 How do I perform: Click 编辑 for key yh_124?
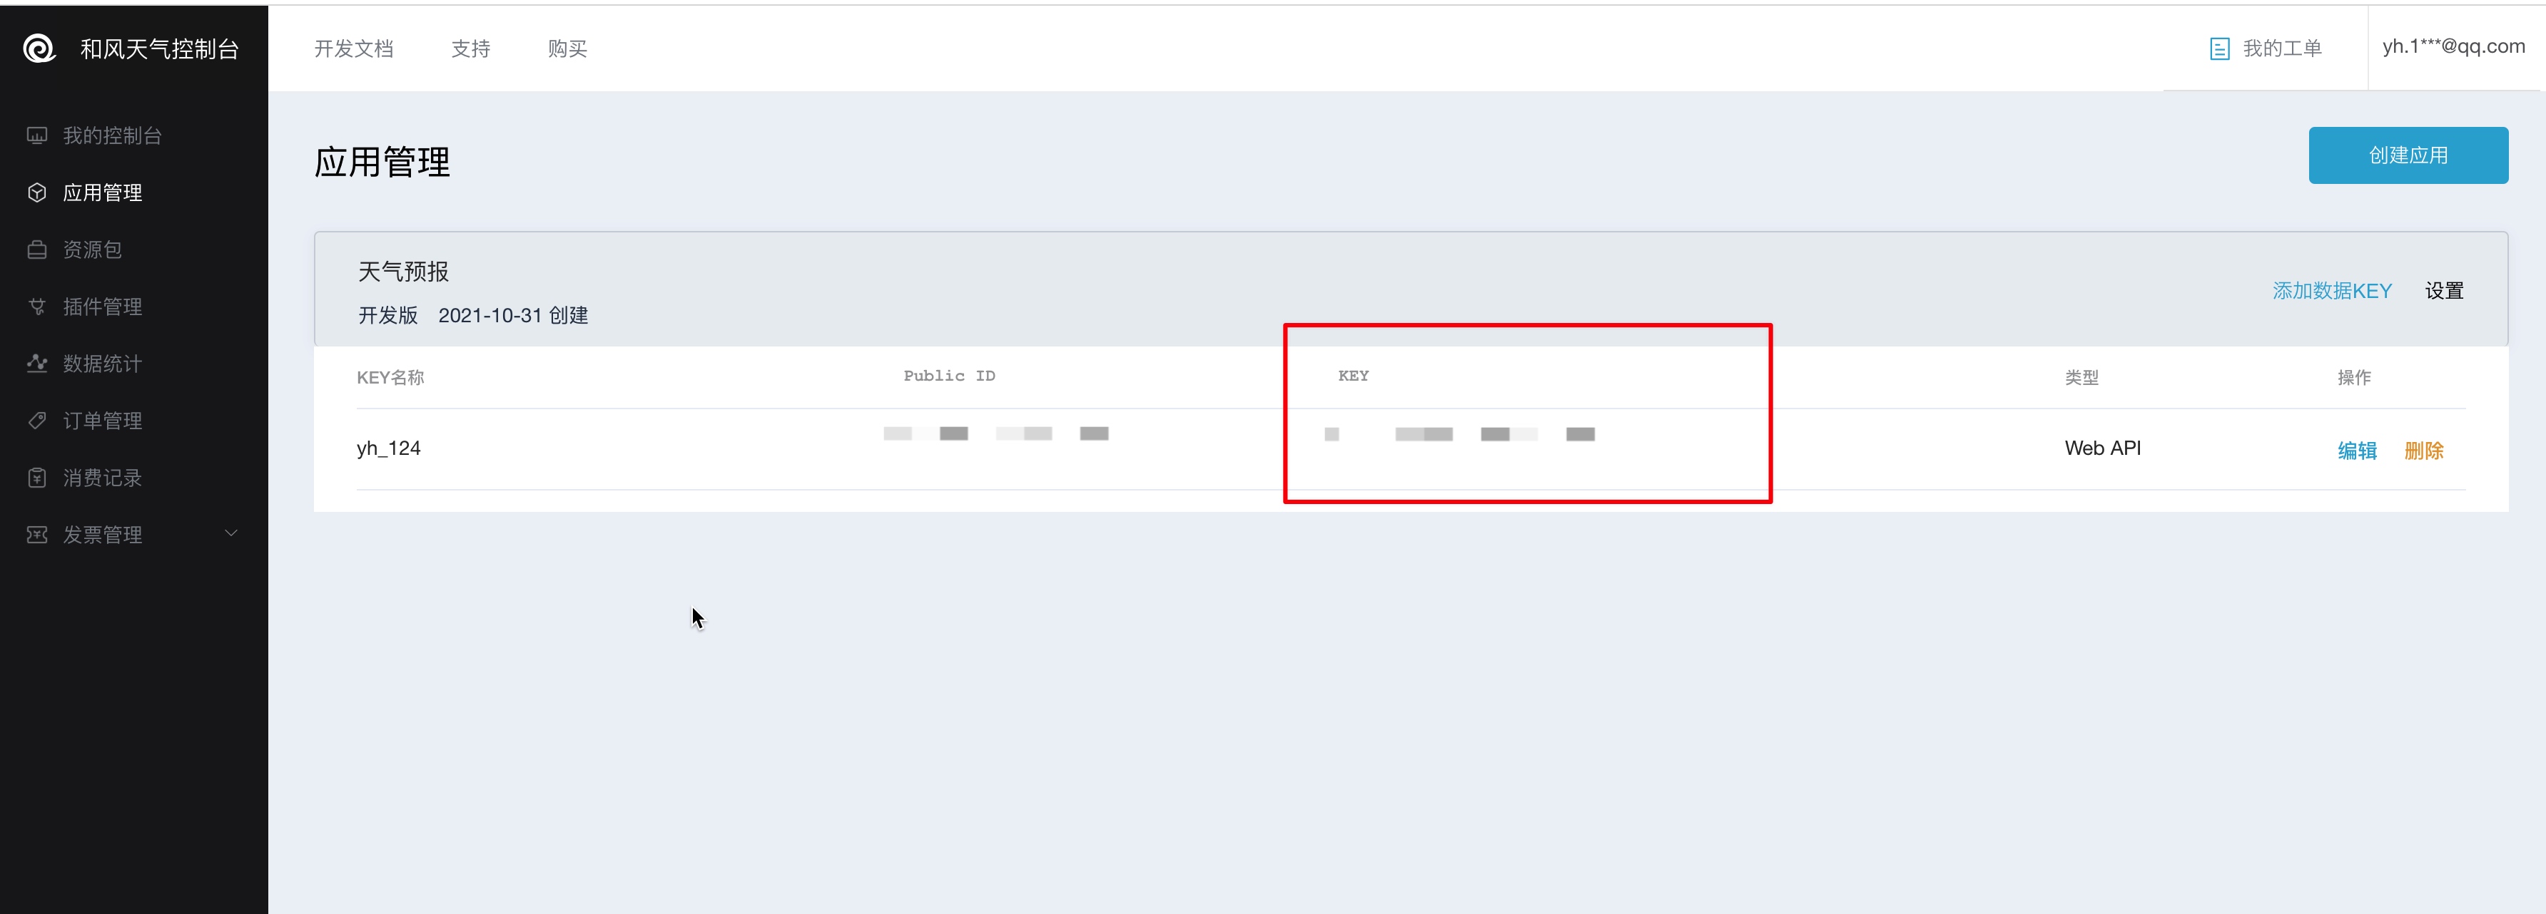click(2356, 450)
